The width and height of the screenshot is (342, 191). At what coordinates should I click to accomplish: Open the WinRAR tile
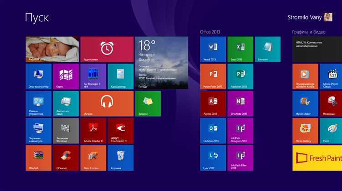pyautogui.click(x=39, y=158)
